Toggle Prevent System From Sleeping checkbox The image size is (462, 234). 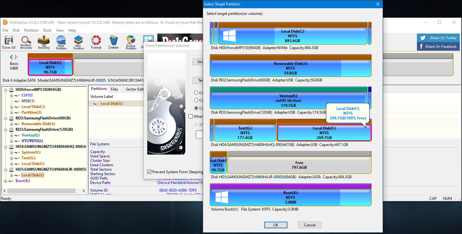point(149,172)
